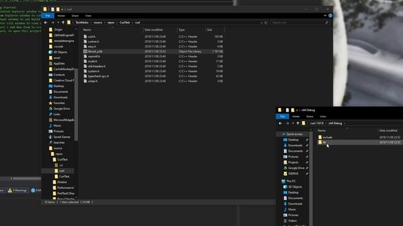403x226 pixels.
Task: Click curl window navigation pane scrollbar
Action: click(76, 105)
